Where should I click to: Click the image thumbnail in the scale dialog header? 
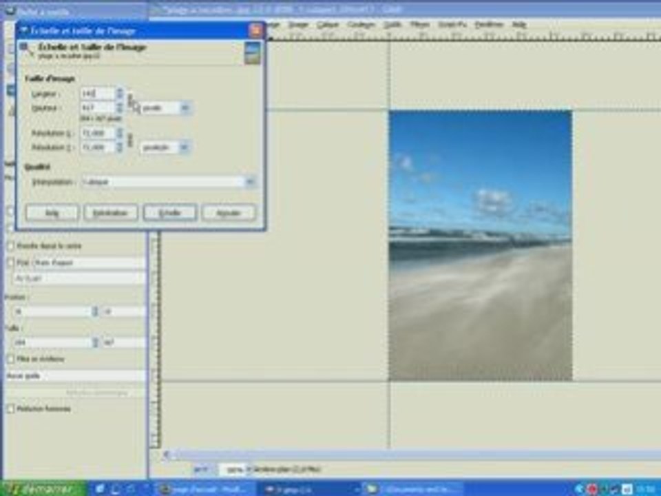tap(252, 53)
